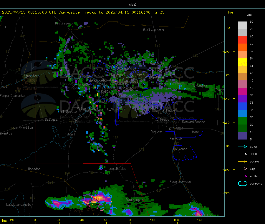Click the 'Tz 35' threshold text

(x=158, y=12)
